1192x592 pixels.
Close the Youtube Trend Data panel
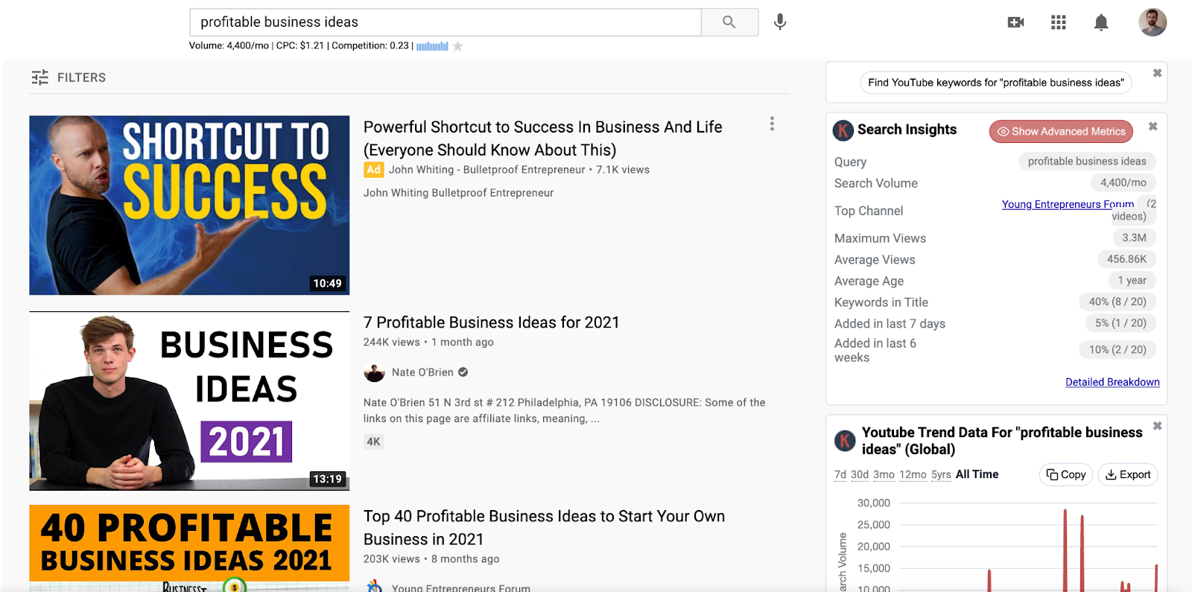1157,426
